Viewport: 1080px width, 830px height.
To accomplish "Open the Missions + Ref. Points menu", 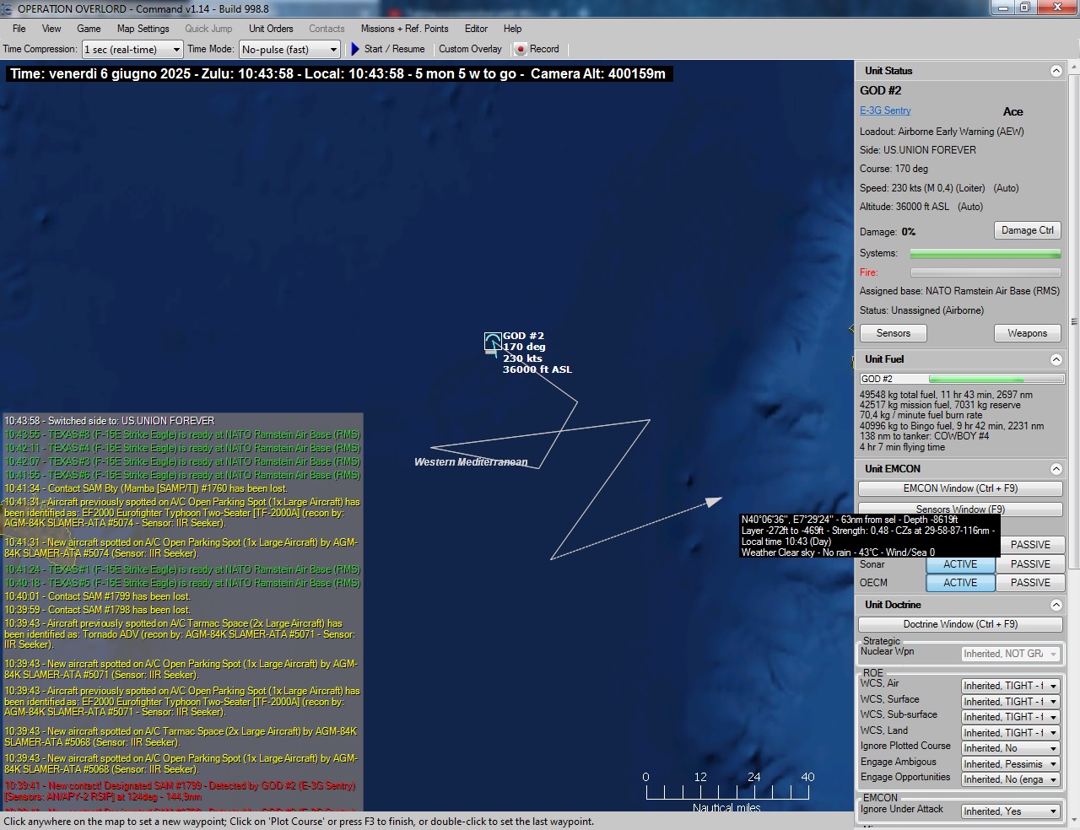I will (404, 29).
